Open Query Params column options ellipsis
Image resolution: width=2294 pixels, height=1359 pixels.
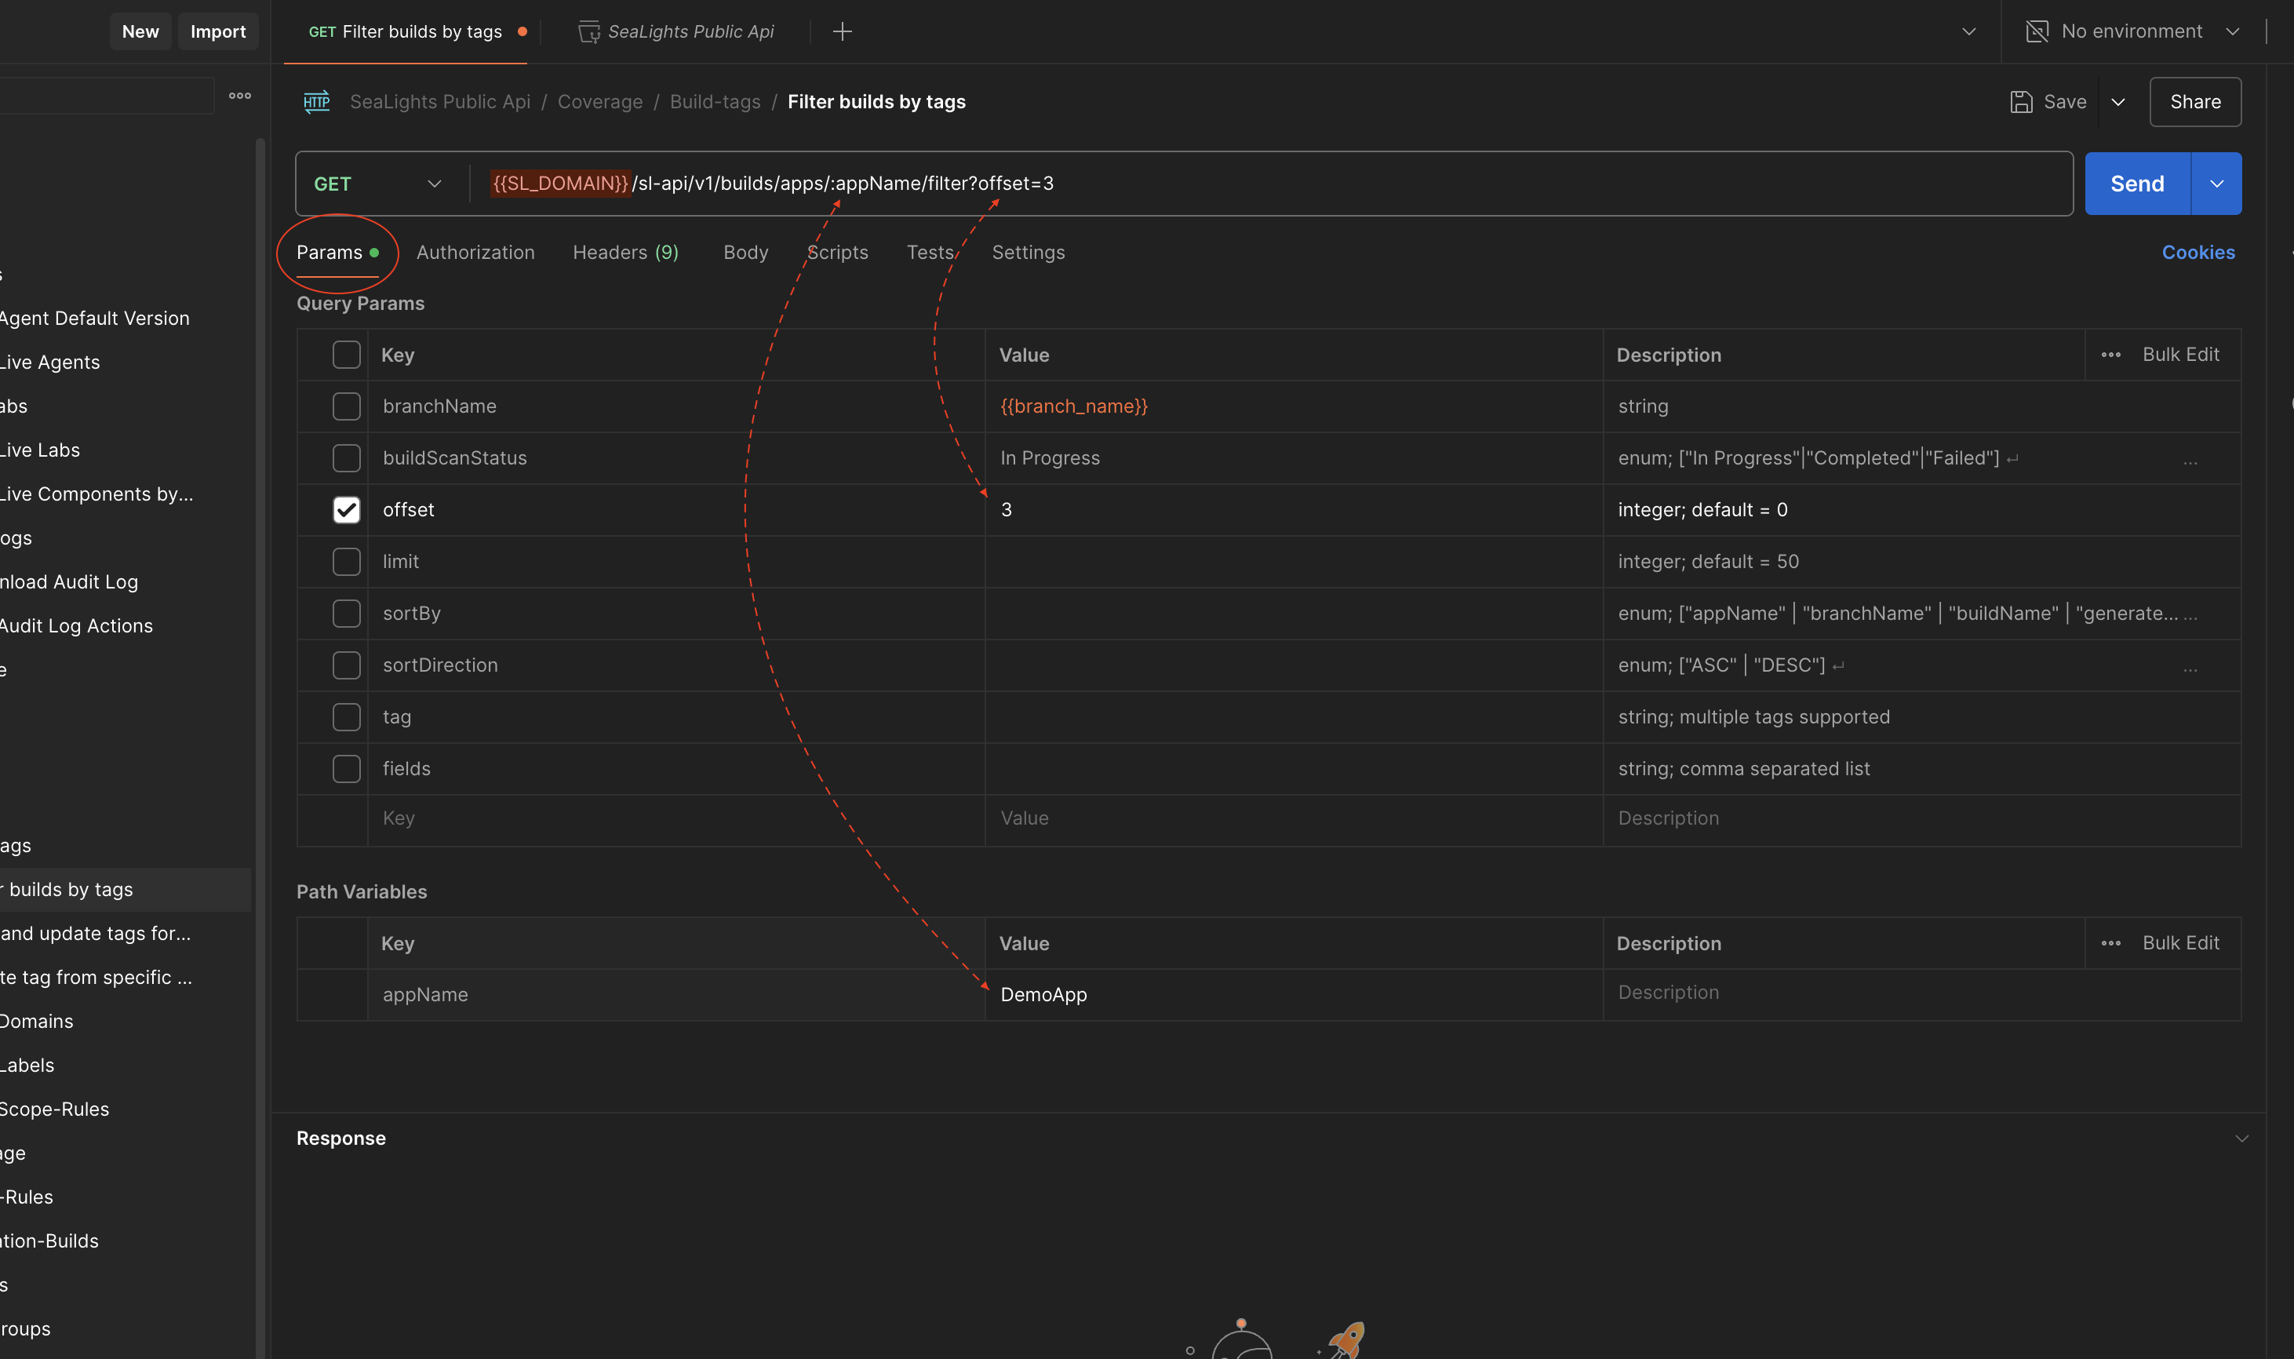[2111, 355]
